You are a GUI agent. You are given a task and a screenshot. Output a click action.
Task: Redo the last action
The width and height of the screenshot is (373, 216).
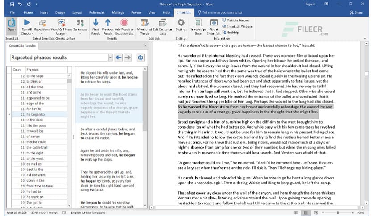pyautogui.click(x=29, y=4)
